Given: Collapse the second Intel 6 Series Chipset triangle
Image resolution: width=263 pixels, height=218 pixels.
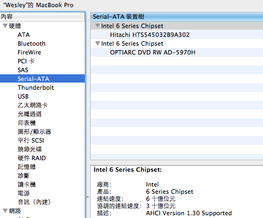Looking at the screenshot, I should click(98, 43).
